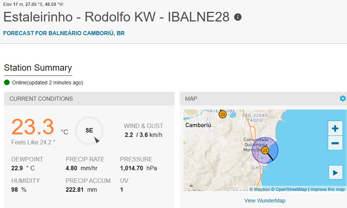Click the Camboriú label on the map

198,125
